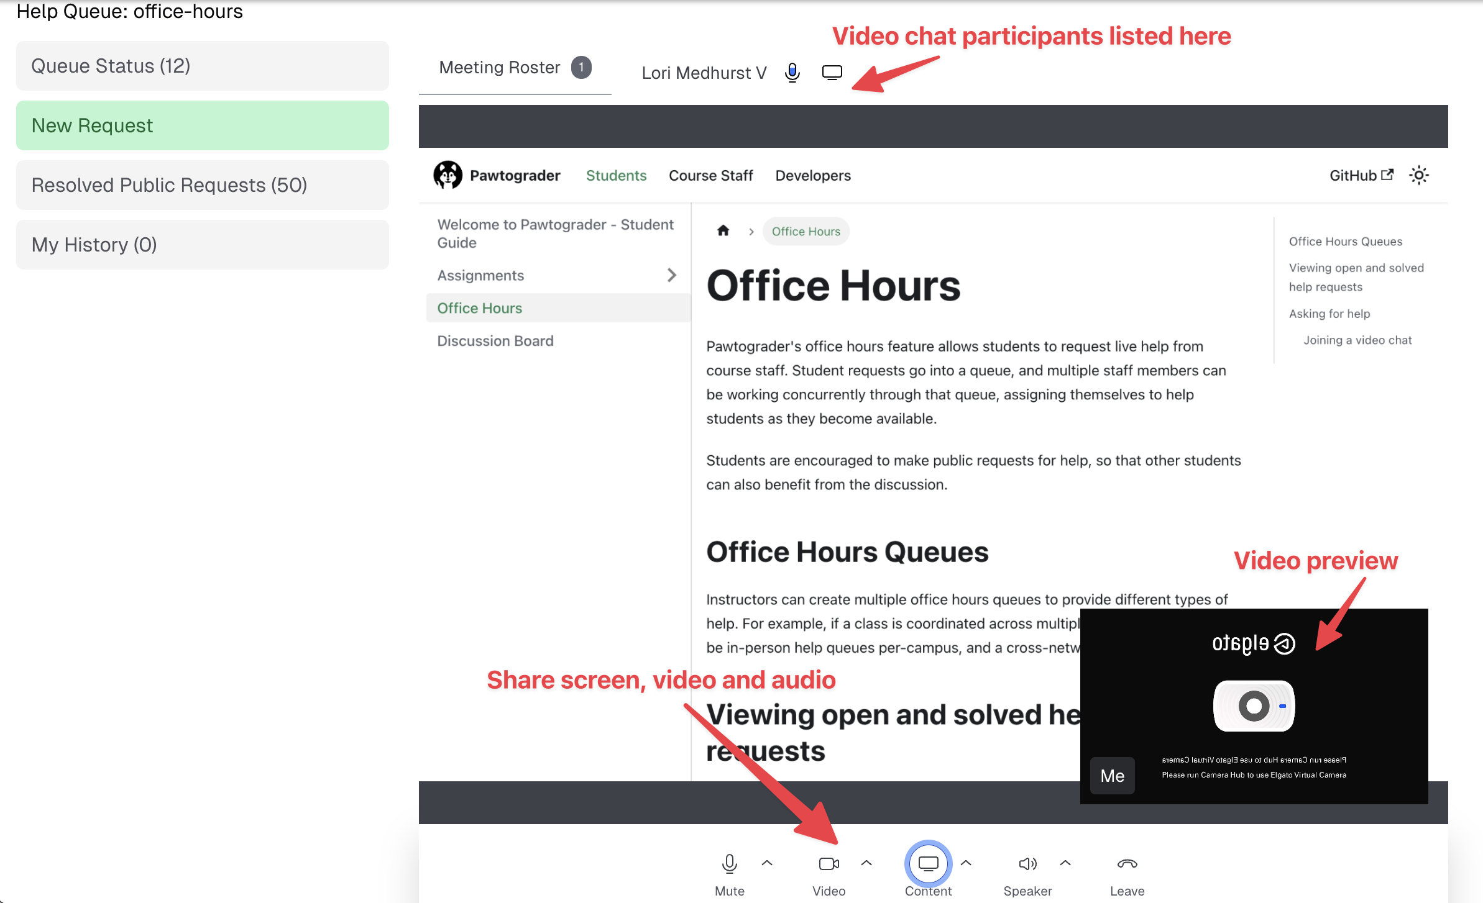The width and height of the screenshot is (1483, 903).
Task: Toggle Content screen sharing button
Action: 928,864
